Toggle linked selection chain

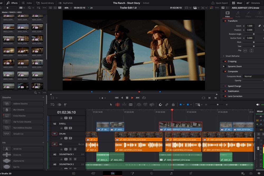[167, 105]
